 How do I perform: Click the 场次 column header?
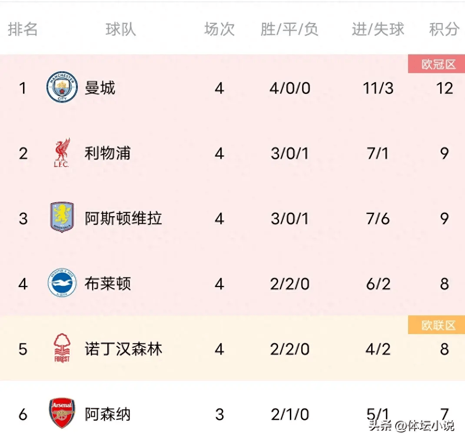click(x=219, y=30)
